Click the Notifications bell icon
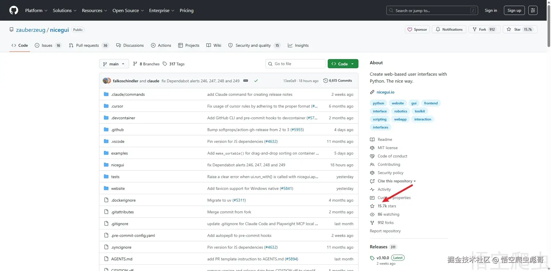Image resolution: width=551 pixels, height=271 pixels. click(438, 30)
